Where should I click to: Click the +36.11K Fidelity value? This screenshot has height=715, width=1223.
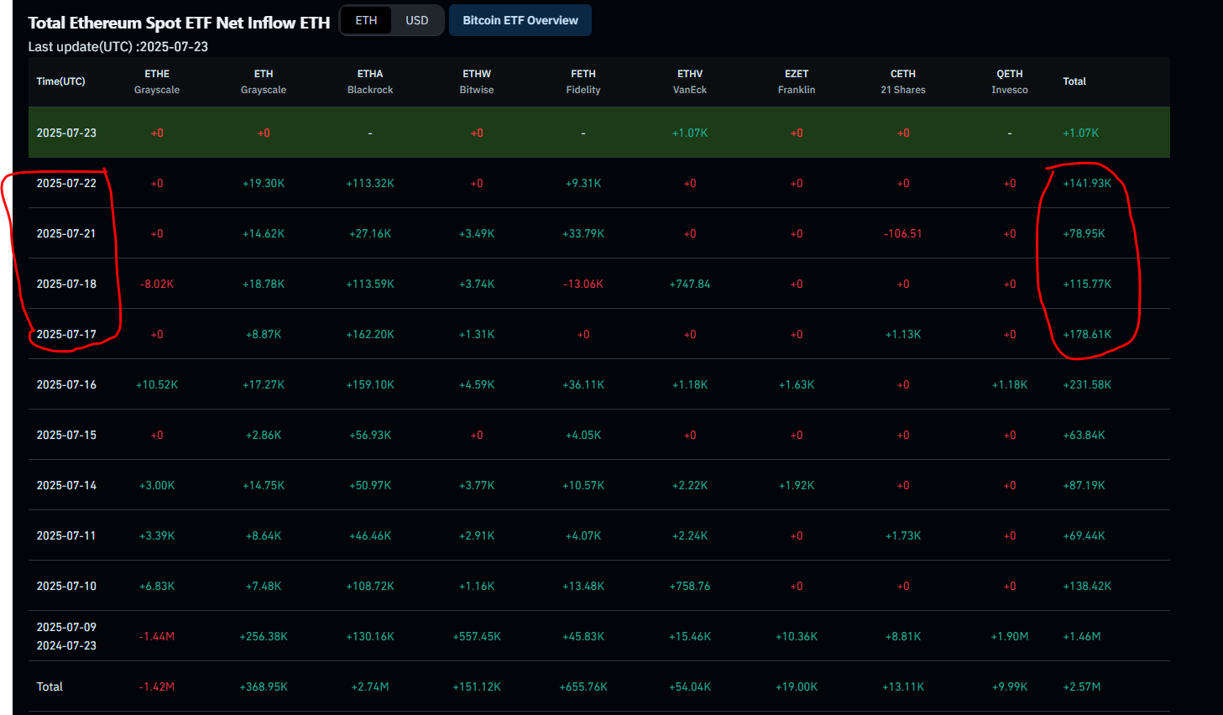(583, 384)
